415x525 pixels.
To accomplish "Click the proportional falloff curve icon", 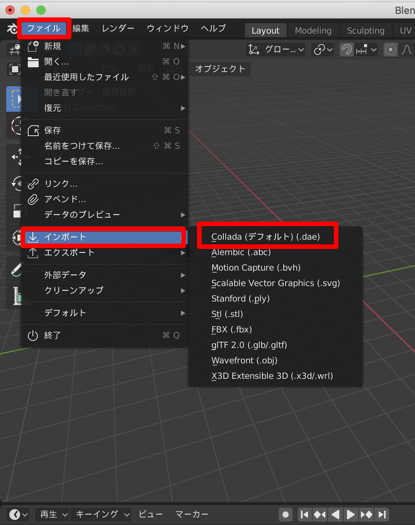I will (407, 49).
